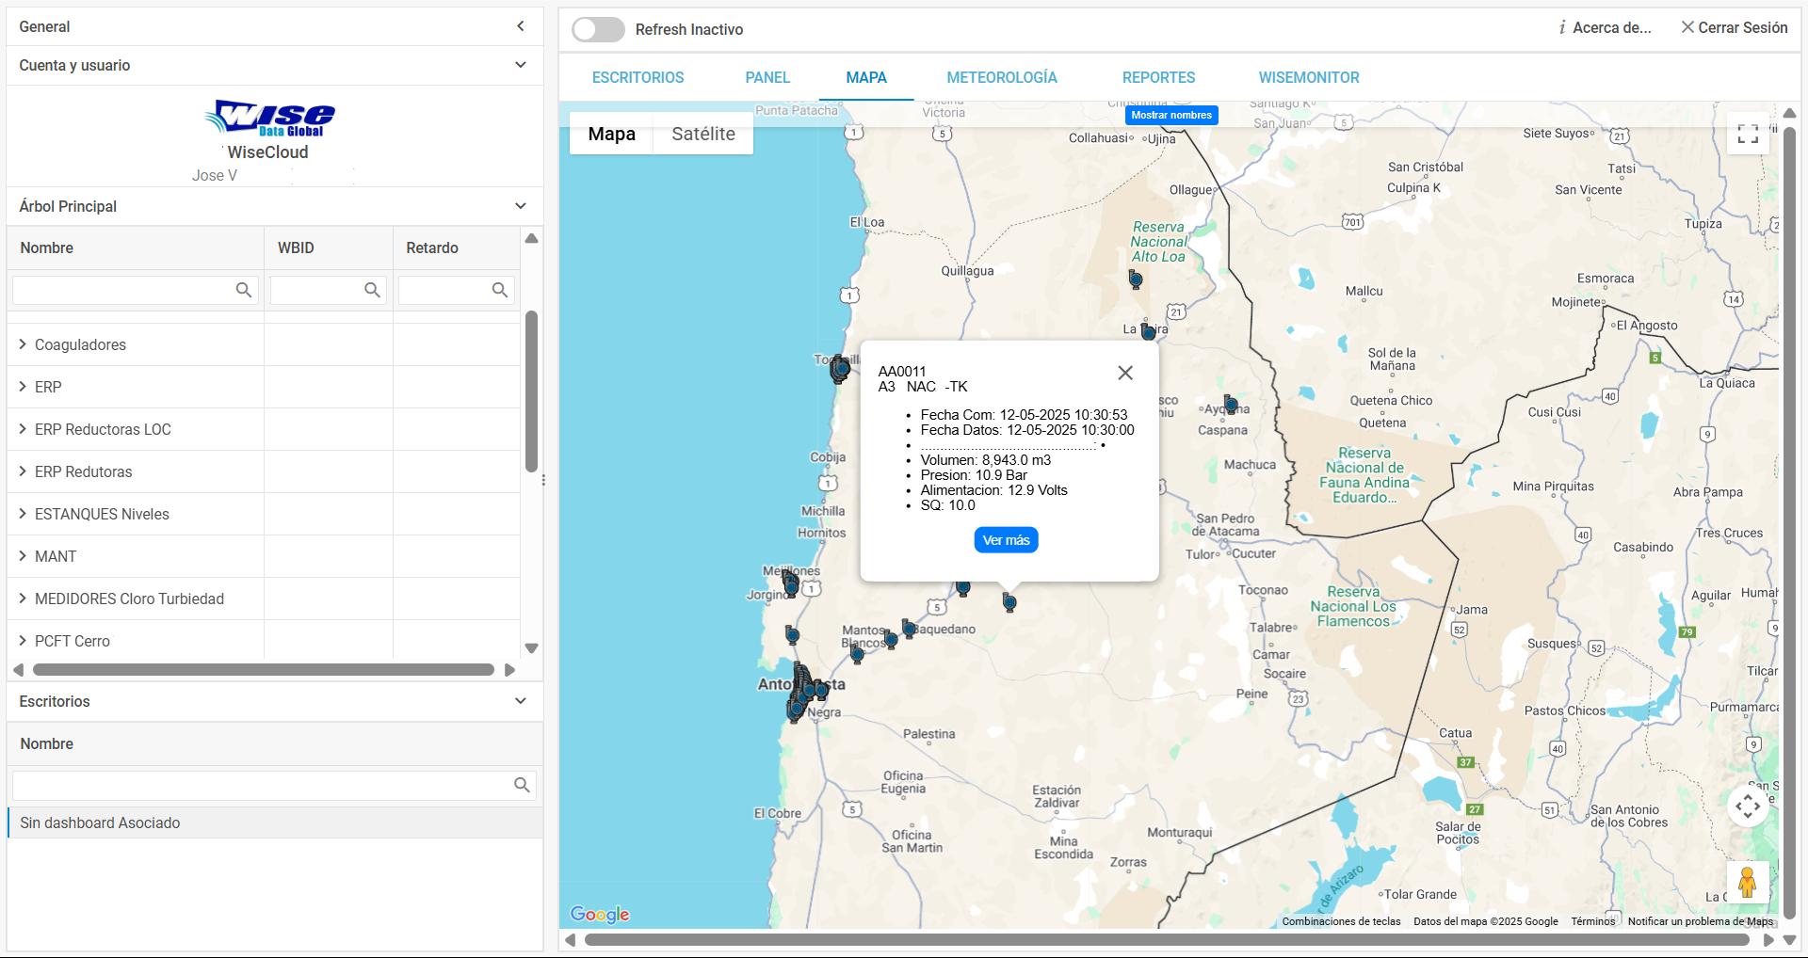
Task: Open the METEOROLOGÍA tab
Action: (1002, 77)
